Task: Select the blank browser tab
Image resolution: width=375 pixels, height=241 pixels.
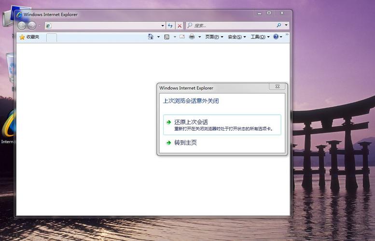Action: pos(52,38)
